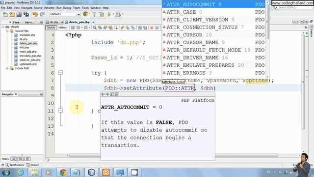The width and height of the screenshot is (314, 177).
Task: Click the Build Project hammer icon
Action: pos(94,14)
